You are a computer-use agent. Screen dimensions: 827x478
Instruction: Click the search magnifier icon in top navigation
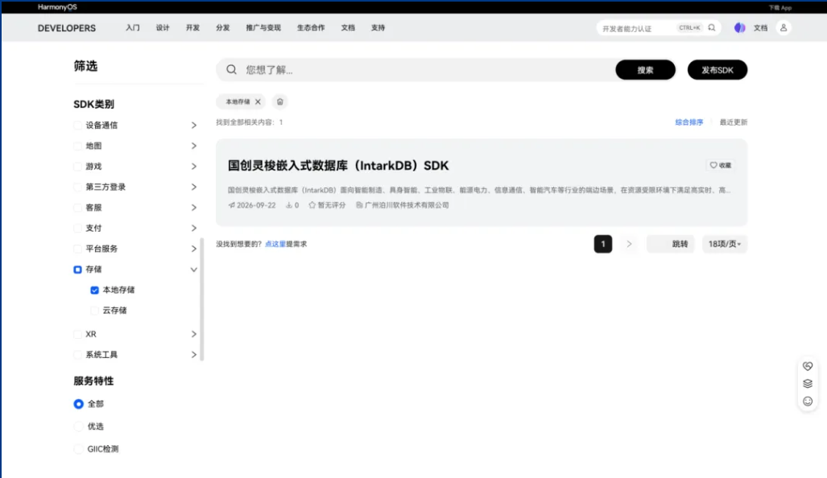pyautogui.click(x=712, y=28)
